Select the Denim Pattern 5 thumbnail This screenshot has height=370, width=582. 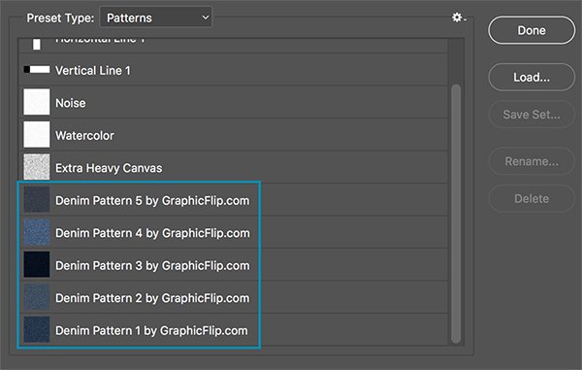pyautogui.click(x=37, y=199)
